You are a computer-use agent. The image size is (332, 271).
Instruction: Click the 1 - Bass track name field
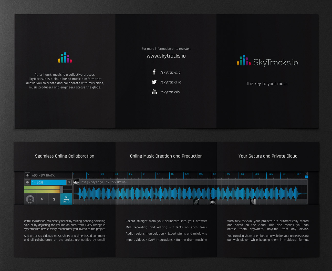[48, 182]
